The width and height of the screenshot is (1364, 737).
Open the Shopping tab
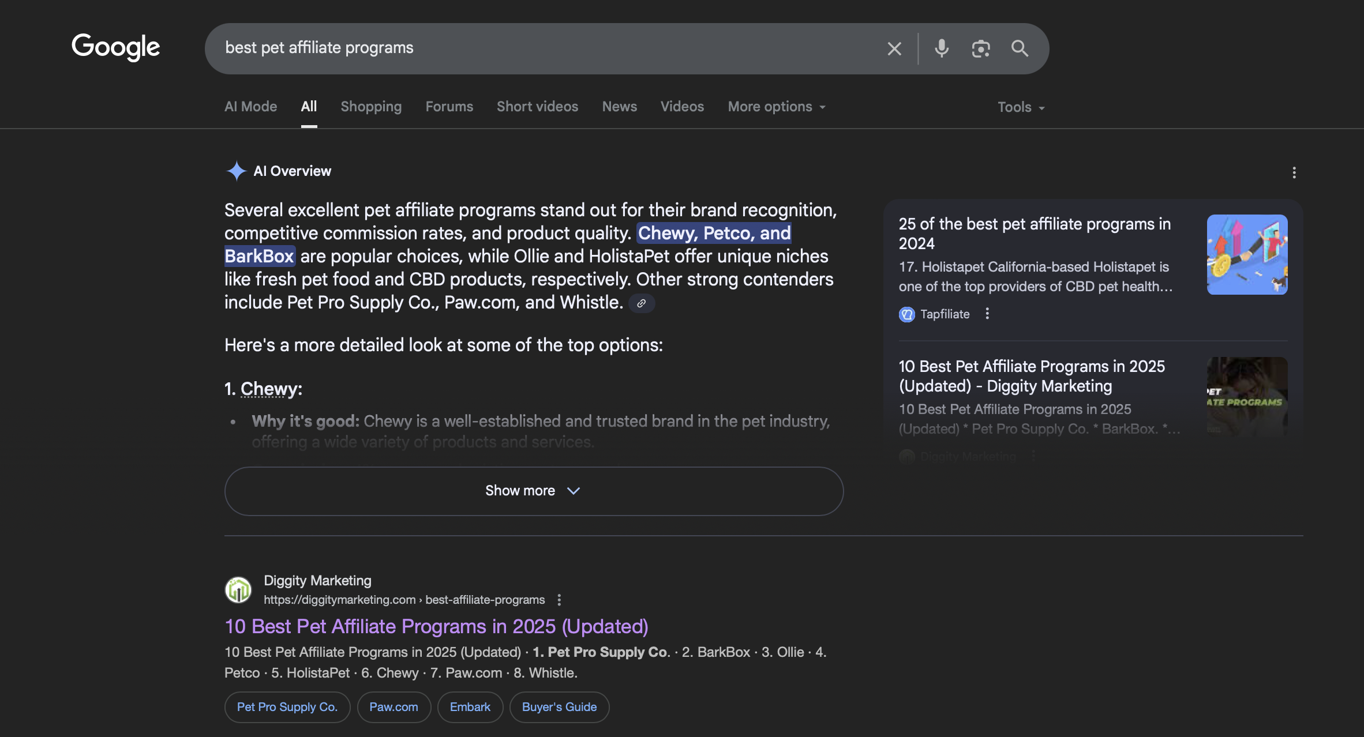point(371,107)
